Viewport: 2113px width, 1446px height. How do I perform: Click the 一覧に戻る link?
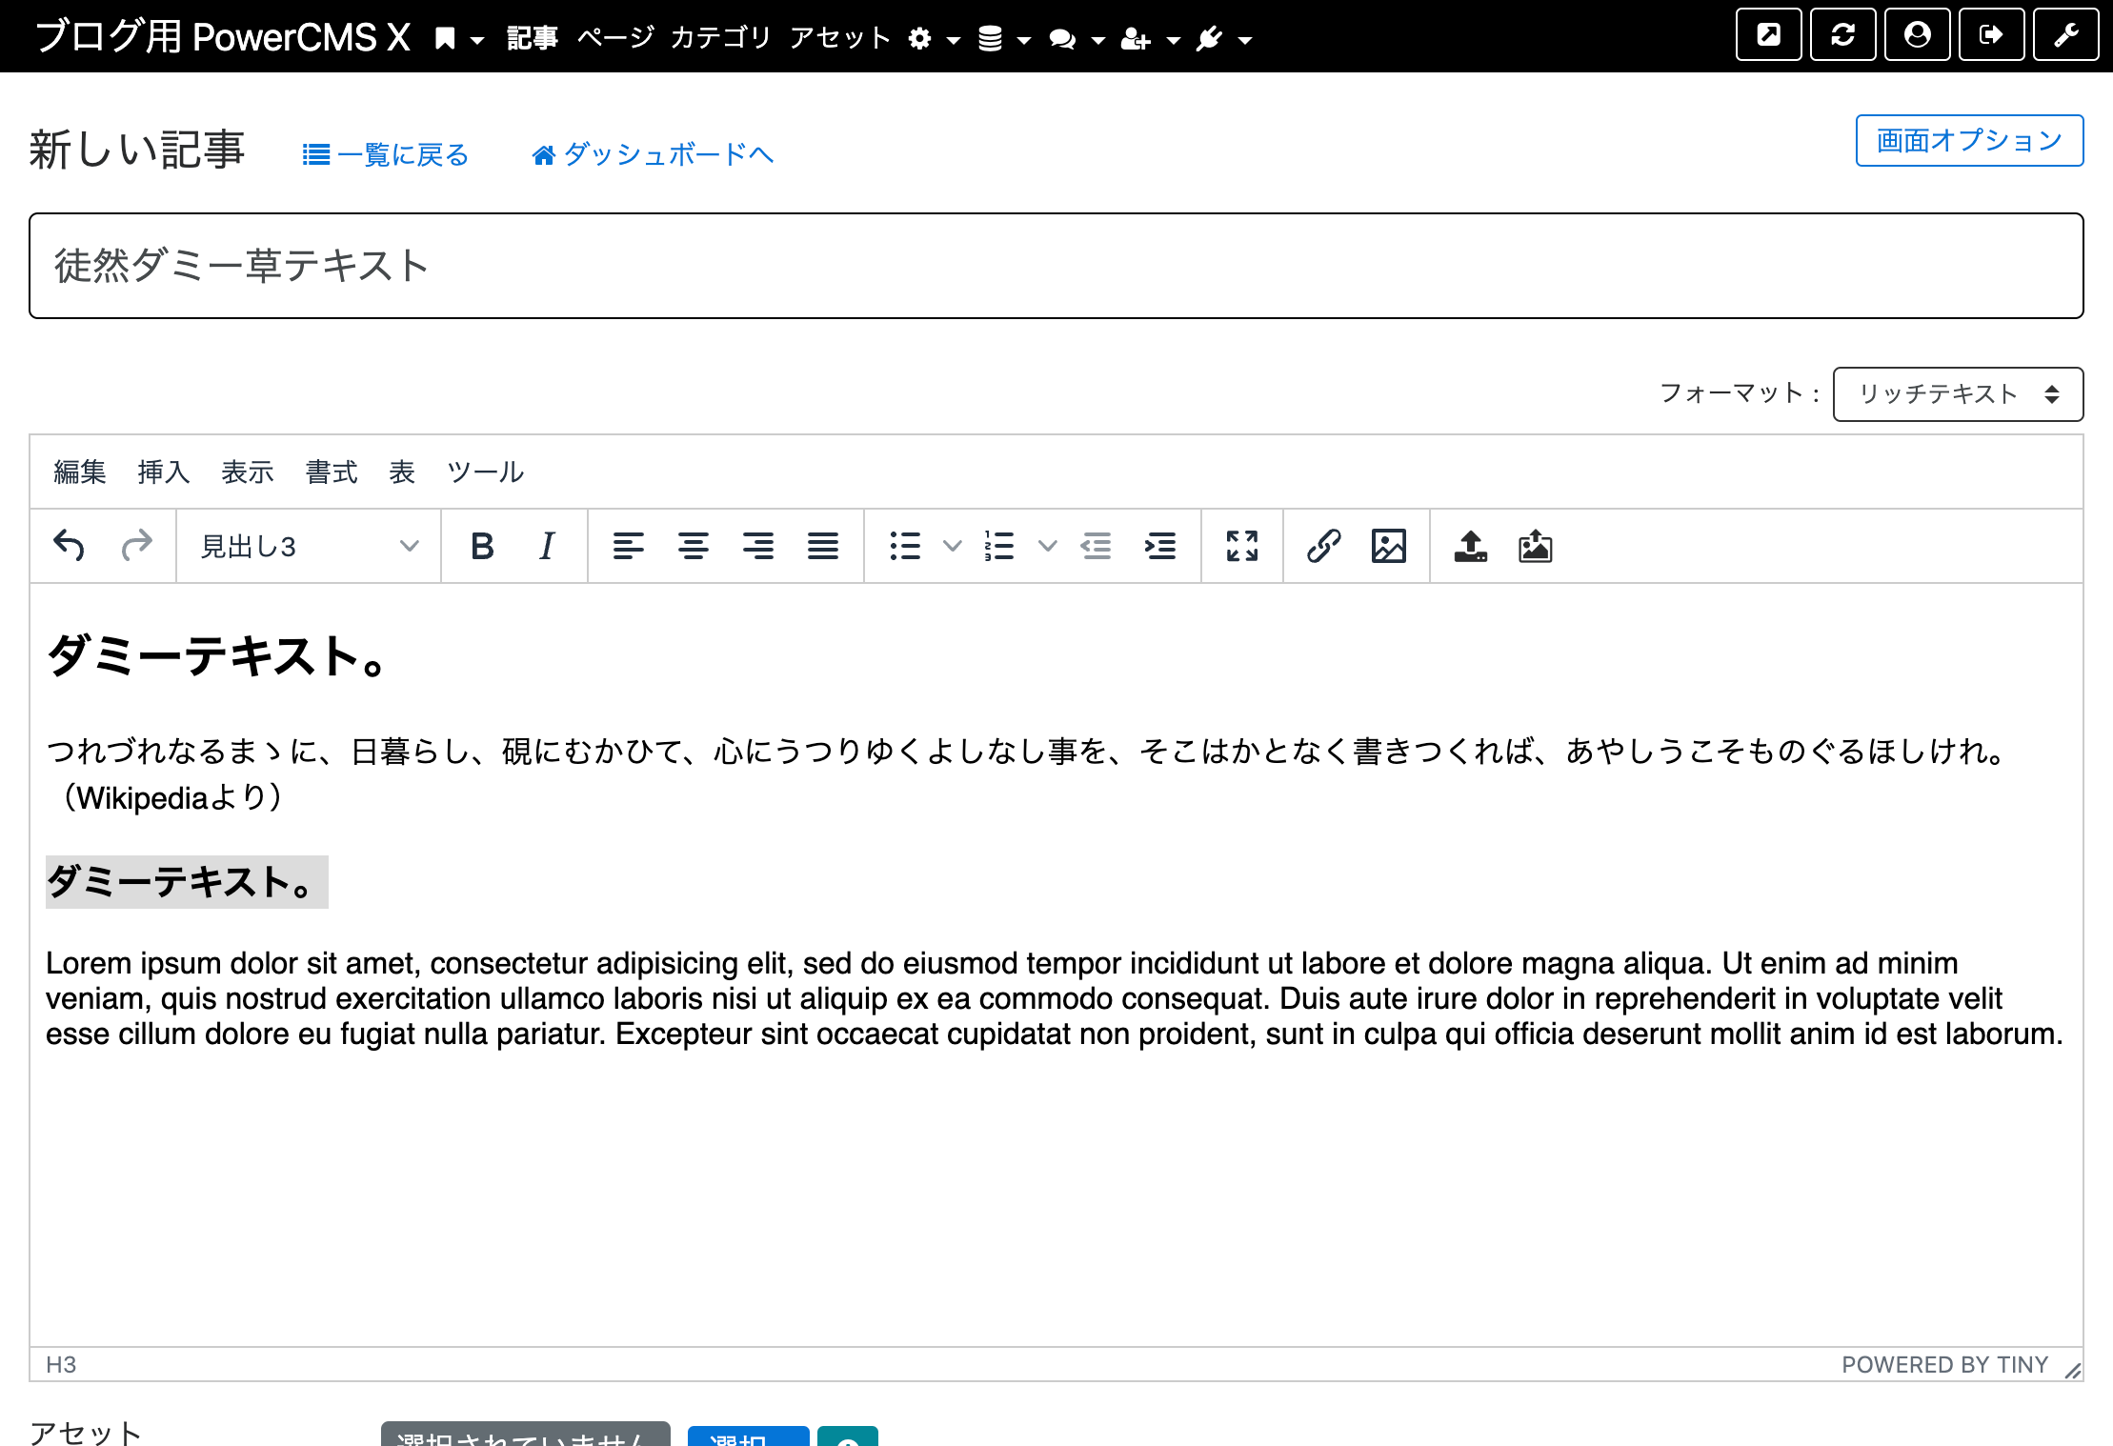[x=386, y=154]
